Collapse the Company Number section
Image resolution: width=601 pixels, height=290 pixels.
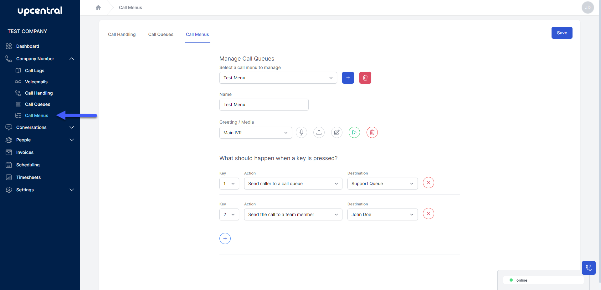coord(71,59)
